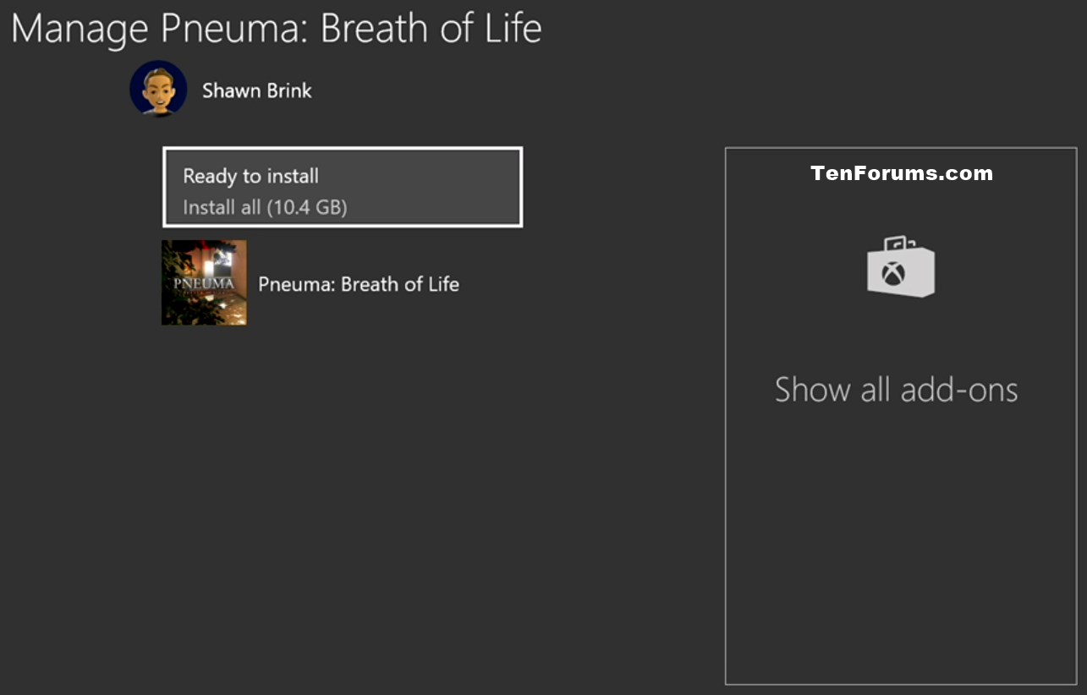Image resolution: width=1087 pixels, height=695 pixels.
Task: Click the 10.4 GB size label
Action: click(307, 207)
